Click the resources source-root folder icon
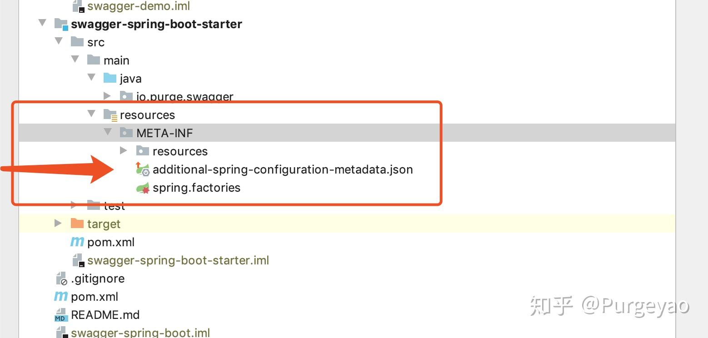708x338 pixels. click(x=110, y=114)
